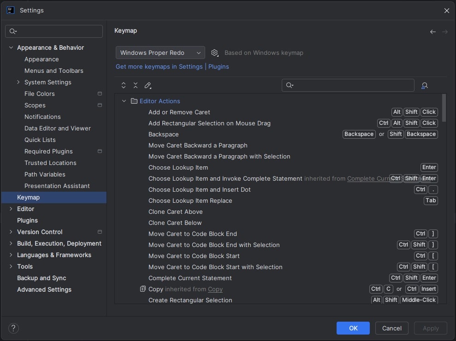Viewport: 456px width, 341px height.
Task: Click the Cancel button
Action: [392, 328]
